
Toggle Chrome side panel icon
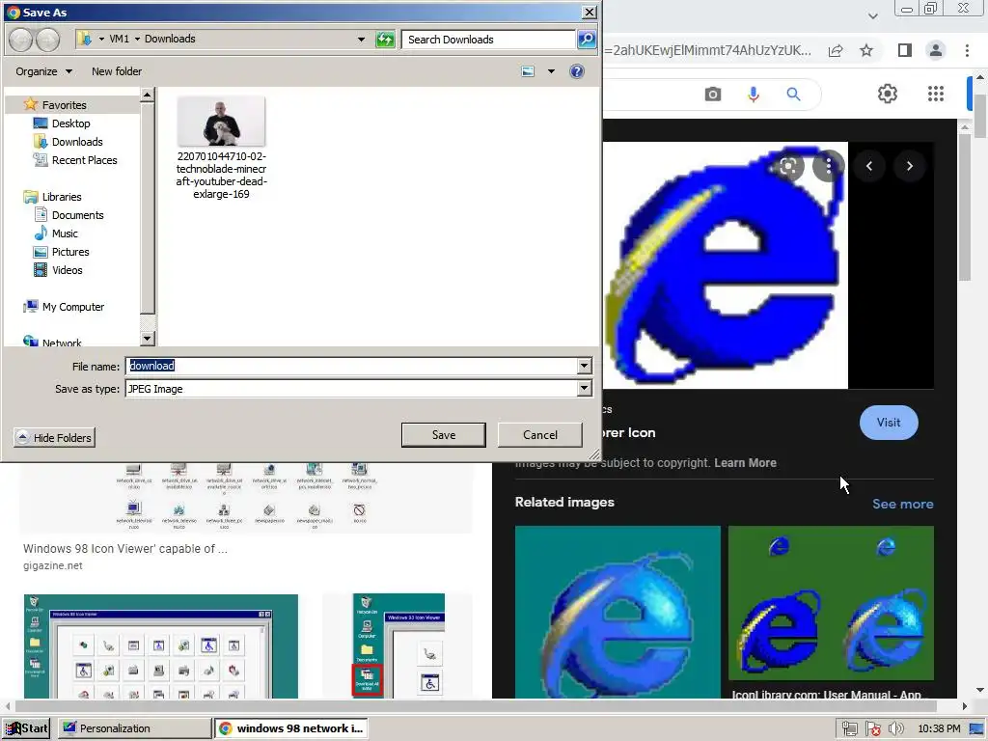(905, 50)
